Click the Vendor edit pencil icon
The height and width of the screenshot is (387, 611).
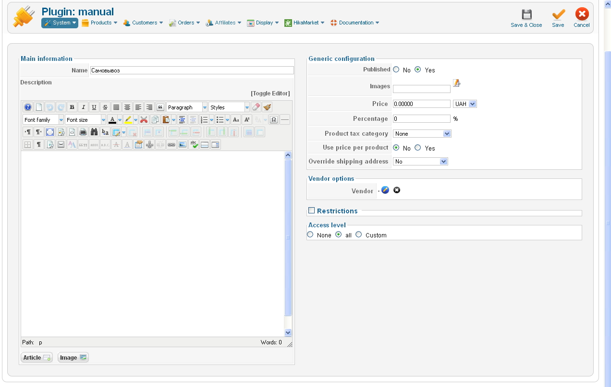(x=385, y=190)
